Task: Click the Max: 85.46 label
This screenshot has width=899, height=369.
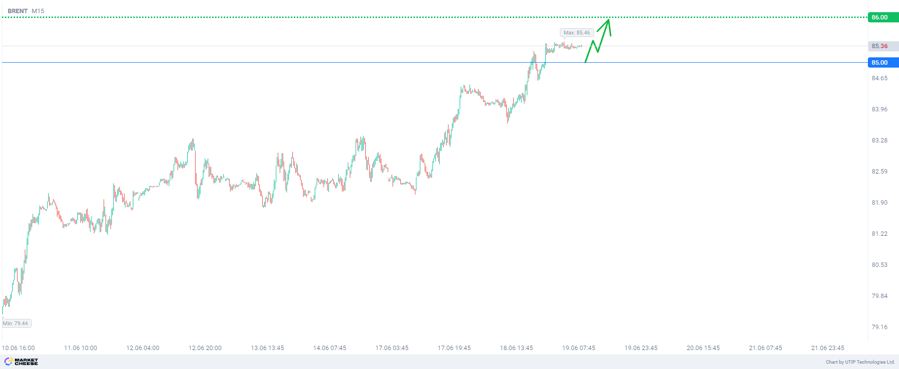Action: [577, 33]
